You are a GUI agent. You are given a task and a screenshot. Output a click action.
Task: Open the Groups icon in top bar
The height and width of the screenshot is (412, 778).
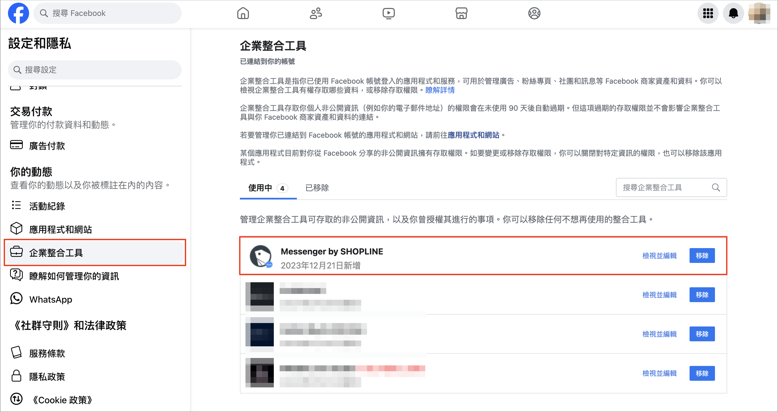click(534, 13)
